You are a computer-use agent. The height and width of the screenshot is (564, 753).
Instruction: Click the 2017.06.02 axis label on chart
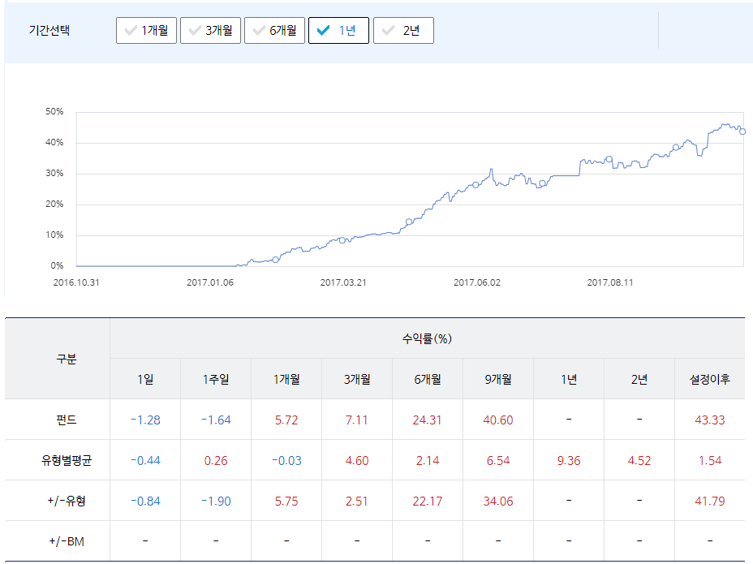479,282
